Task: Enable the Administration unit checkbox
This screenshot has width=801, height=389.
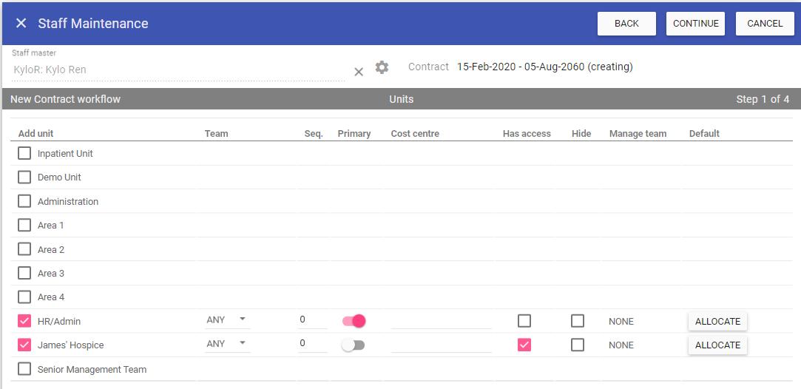Action: 24,201
